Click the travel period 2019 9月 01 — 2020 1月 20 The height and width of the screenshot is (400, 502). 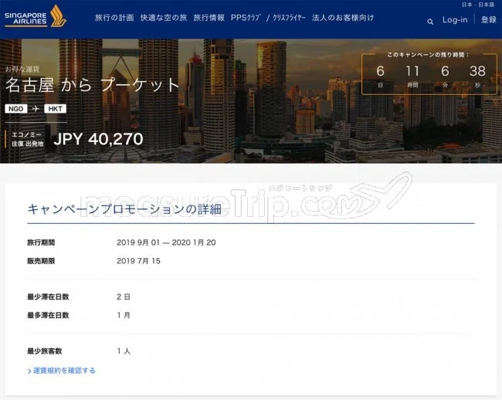(x=166, y=242)
